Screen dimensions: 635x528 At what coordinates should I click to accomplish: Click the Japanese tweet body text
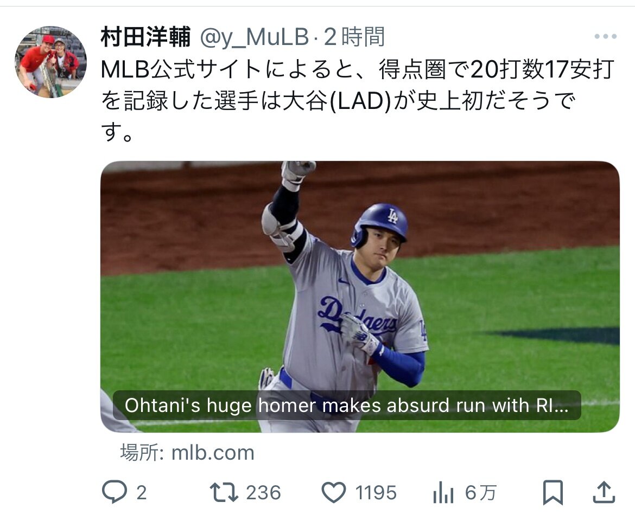(x=358, y=101)
